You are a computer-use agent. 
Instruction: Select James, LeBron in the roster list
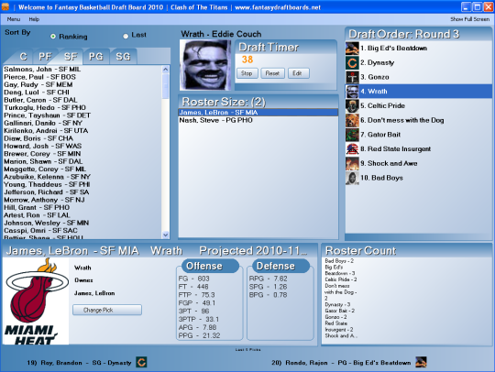point(258,113)
